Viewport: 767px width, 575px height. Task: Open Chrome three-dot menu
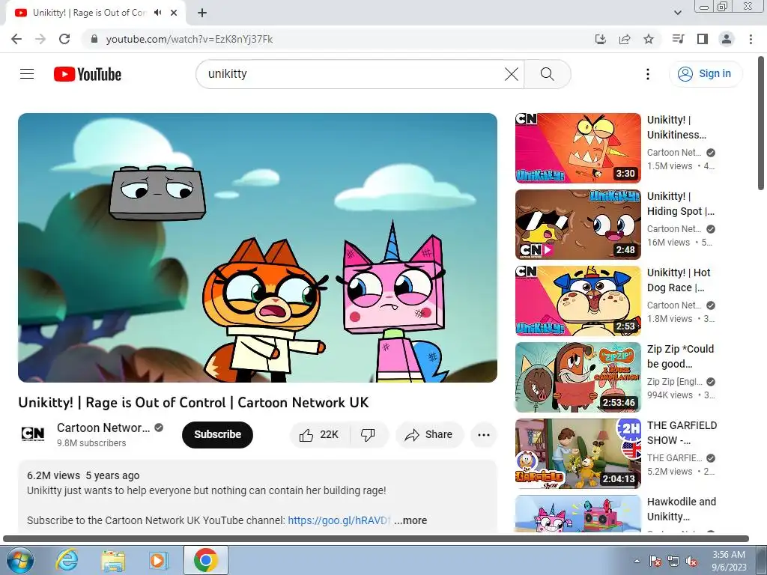751,39
